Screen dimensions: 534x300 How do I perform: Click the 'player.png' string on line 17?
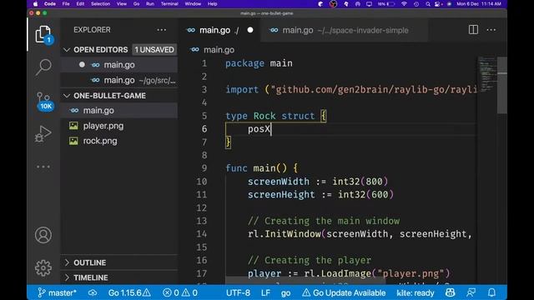(x=411, y=273)
